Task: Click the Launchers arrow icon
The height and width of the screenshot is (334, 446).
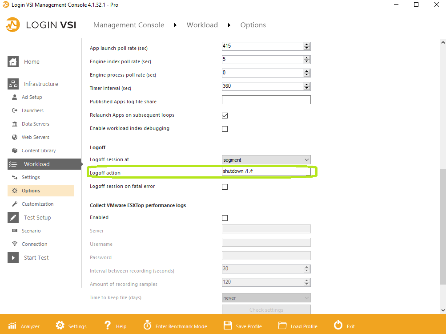Action: pyautogui.click(x=15, y=110)
